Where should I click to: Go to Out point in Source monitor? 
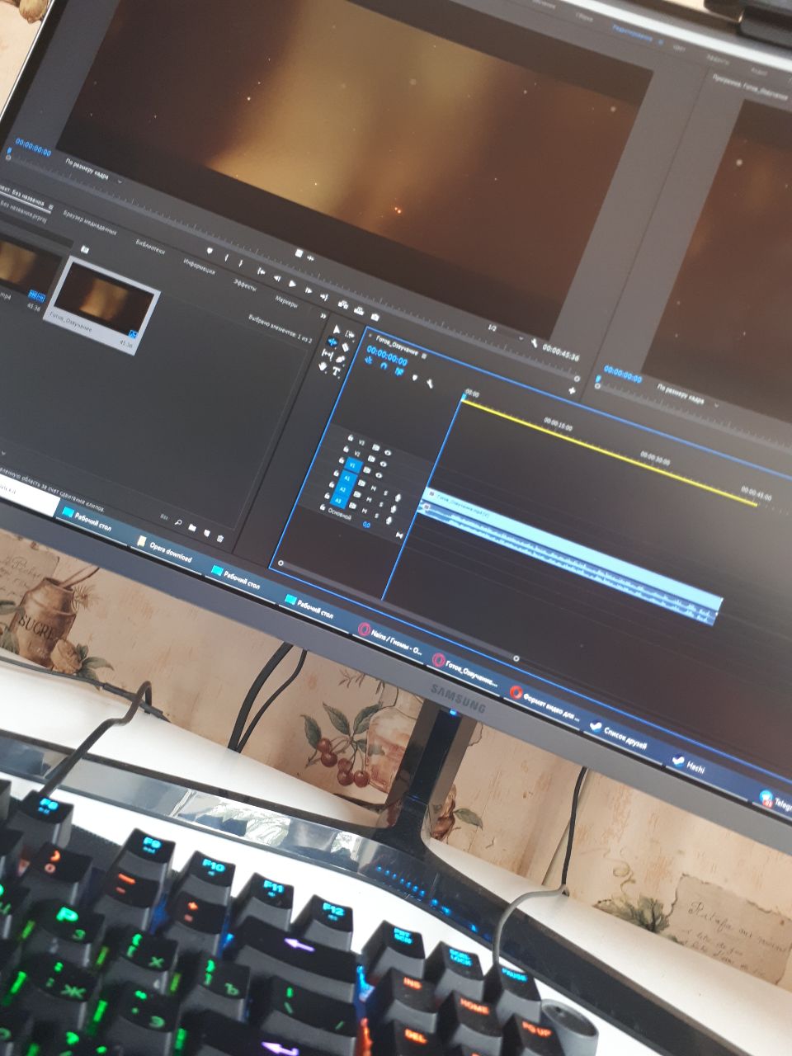click(x=323, y=296)
